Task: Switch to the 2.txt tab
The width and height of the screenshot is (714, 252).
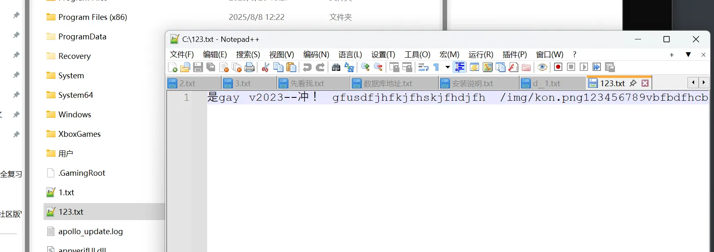Action: coord(194,83)
